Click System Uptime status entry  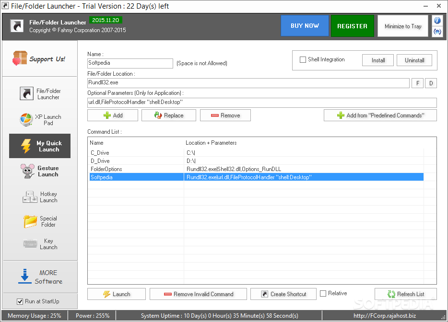point(219,316)
